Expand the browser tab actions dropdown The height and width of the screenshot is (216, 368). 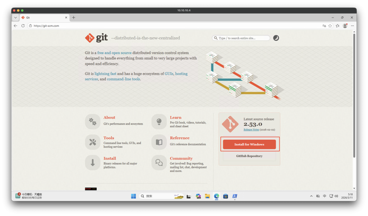[x=15, y=18]
